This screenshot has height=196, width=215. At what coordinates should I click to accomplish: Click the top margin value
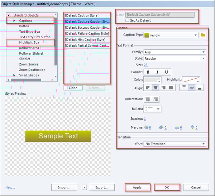(x=181, y=127)
